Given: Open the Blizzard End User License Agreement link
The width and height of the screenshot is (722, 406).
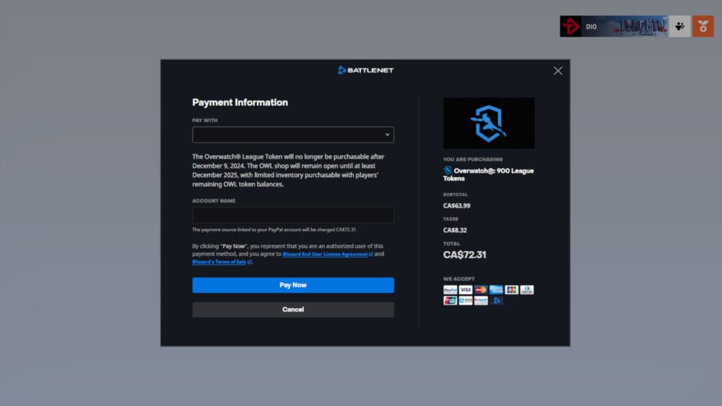Looking at the screenshot, I should pyautogui.click(x=329, y=254).
